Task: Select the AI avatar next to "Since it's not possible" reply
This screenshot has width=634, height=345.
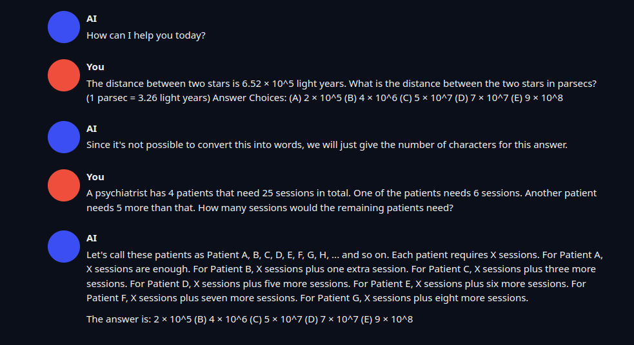Action: [x=63, y=136]
